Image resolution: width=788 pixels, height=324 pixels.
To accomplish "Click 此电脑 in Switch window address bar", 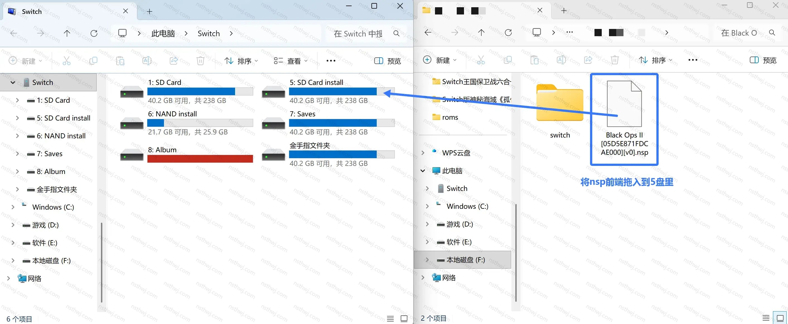I will click(x=163, y=33).
